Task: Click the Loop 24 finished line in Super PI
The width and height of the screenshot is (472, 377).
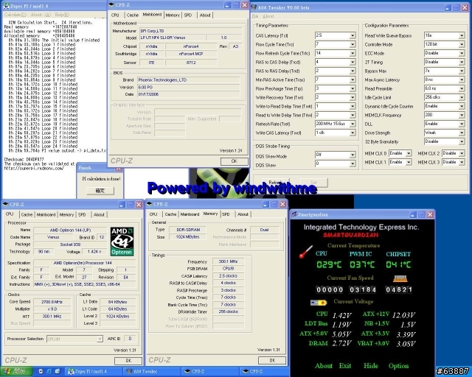Action: pyautogui.click(x=44, y=147)
